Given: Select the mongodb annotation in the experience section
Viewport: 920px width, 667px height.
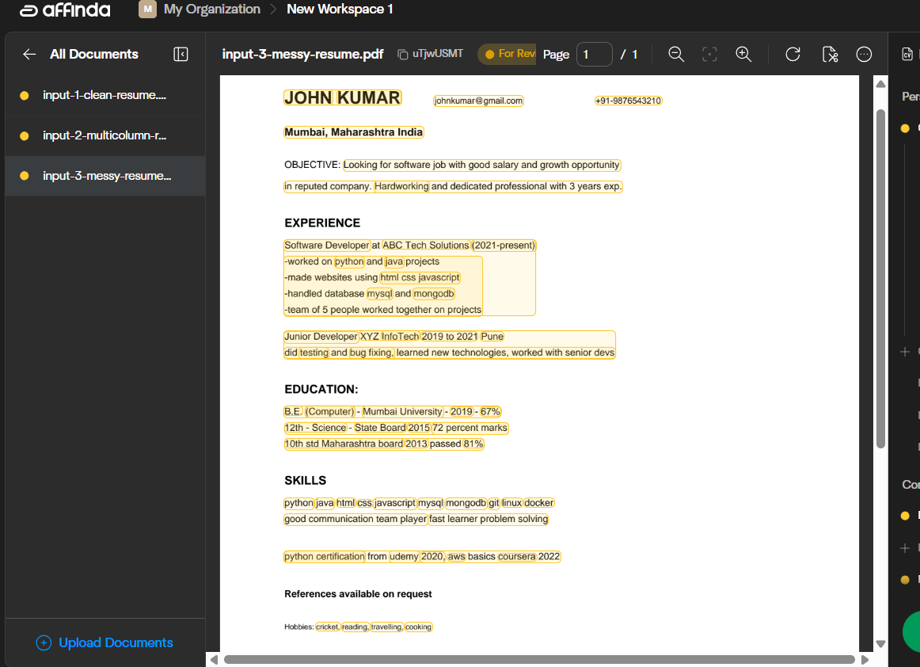Looking at the screenshot, I should (x=434, y=294).
